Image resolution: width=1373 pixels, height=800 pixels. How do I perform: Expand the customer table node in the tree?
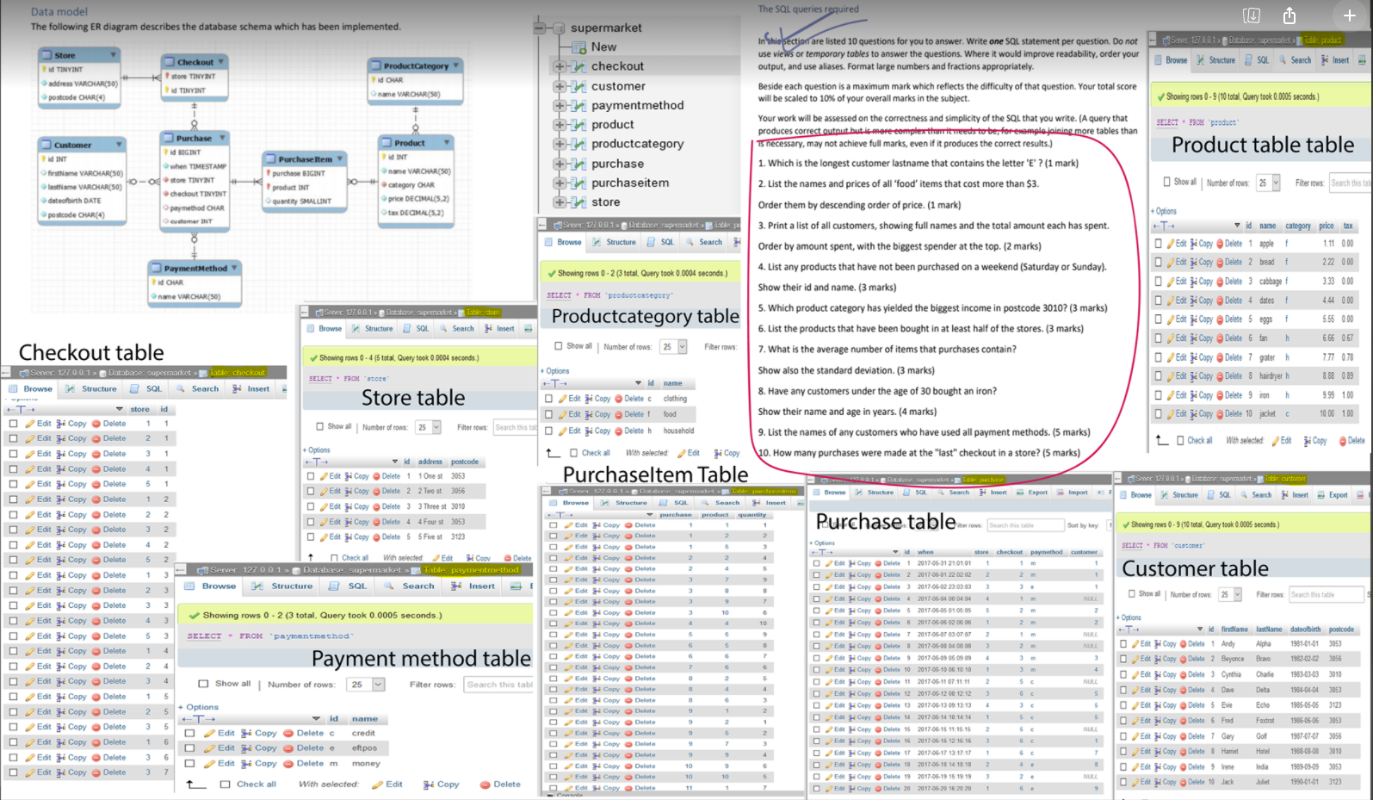(x=559, y=86)
